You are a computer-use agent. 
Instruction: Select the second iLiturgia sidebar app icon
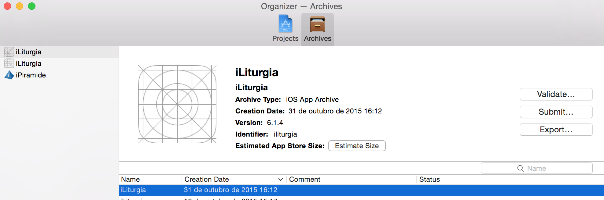click(9, 63)
